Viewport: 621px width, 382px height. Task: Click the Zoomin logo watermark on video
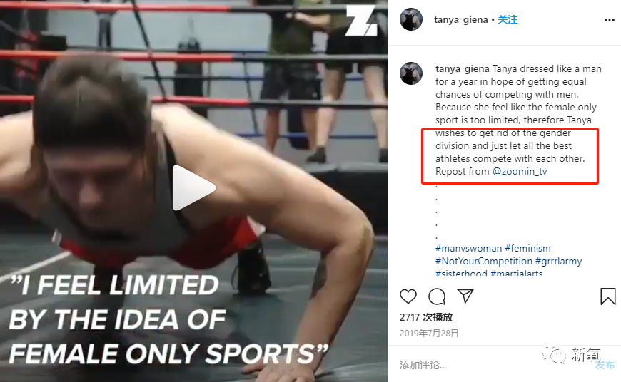362,21
